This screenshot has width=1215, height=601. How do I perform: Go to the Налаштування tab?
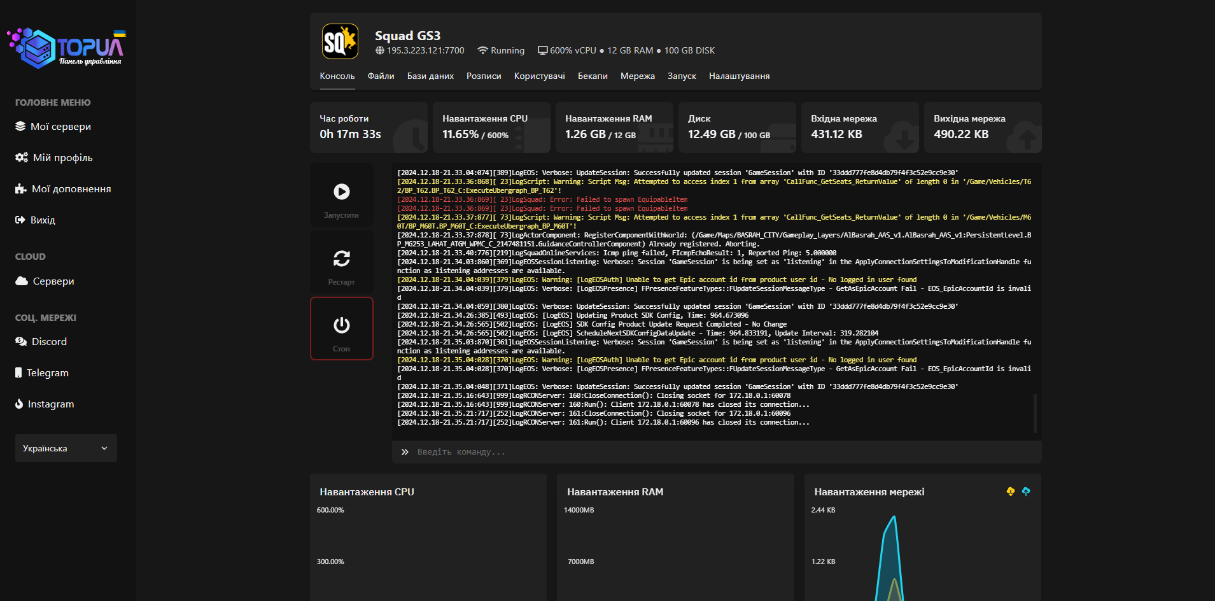739,76
